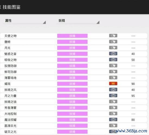The width and height of the screenshot is (149, 135).
Task: Go back from 技能图鉴 page
Action: (1, 7)
